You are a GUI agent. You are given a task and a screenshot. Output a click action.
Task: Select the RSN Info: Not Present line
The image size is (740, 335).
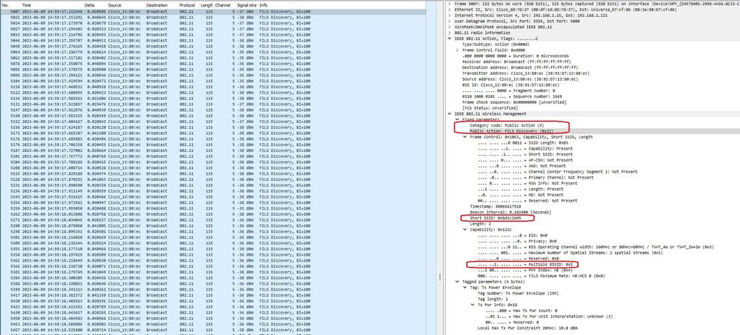pos(527,183)
